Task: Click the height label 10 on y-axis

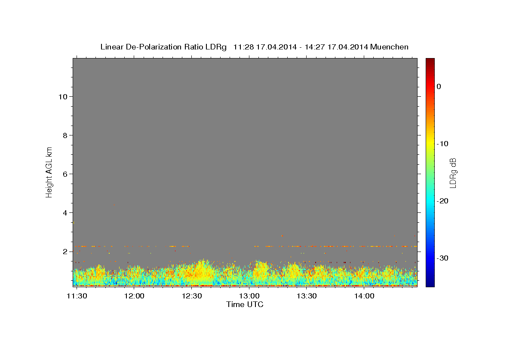Action: (62, 96)
